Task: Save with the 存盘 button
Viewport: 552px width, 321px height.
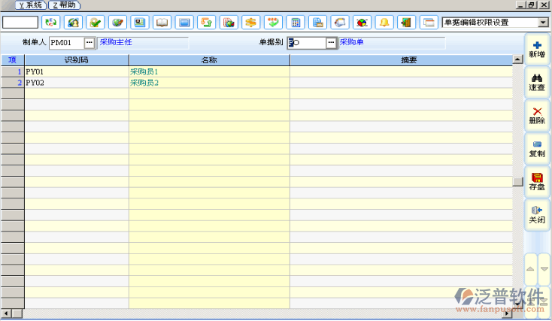Action: (x=537, y=181)
